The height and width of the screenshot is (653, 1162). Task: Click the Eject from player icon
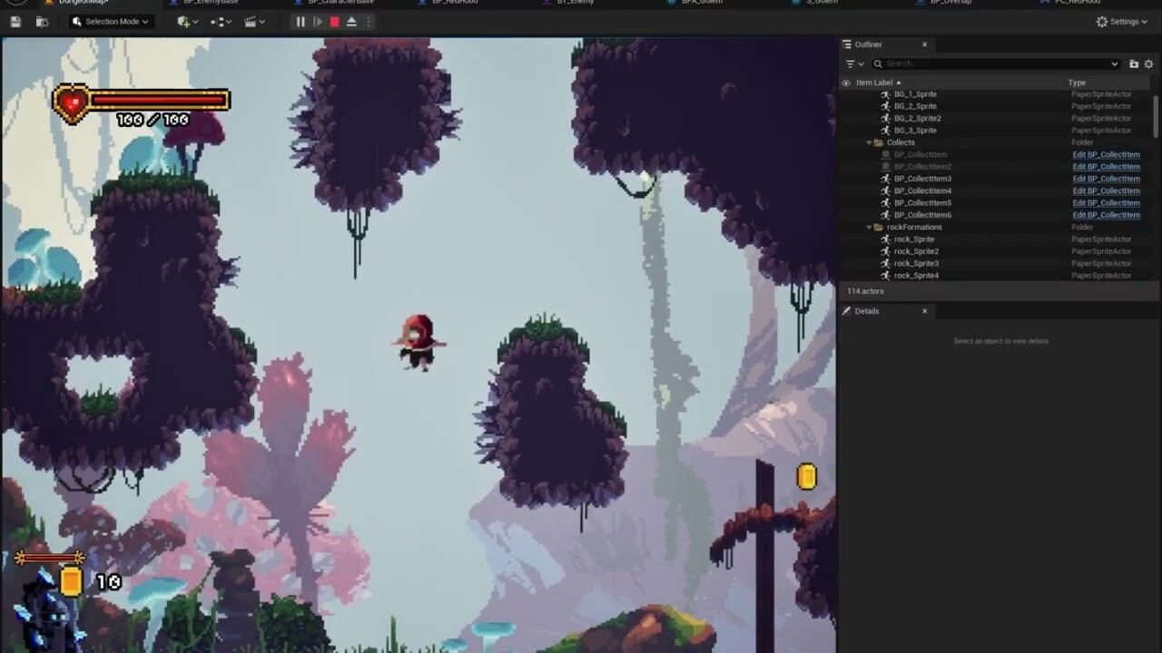(x=351, y=22)
